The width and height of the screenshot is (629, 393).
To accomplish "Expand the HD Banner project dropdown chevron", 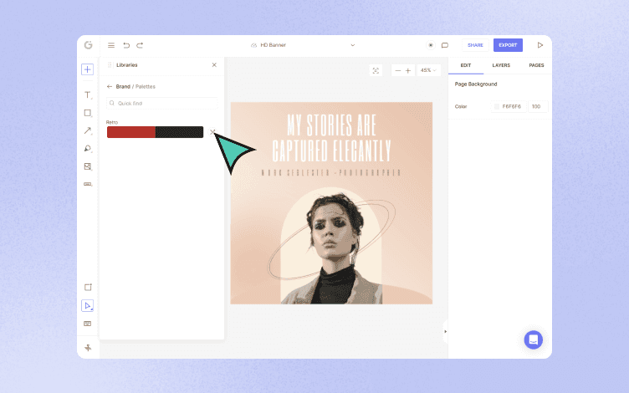I will pyautogui.click(x=353, y=45).
